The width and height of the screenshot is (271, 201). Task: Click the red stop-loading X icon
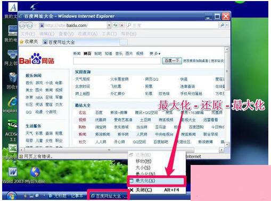coord(122,25)
